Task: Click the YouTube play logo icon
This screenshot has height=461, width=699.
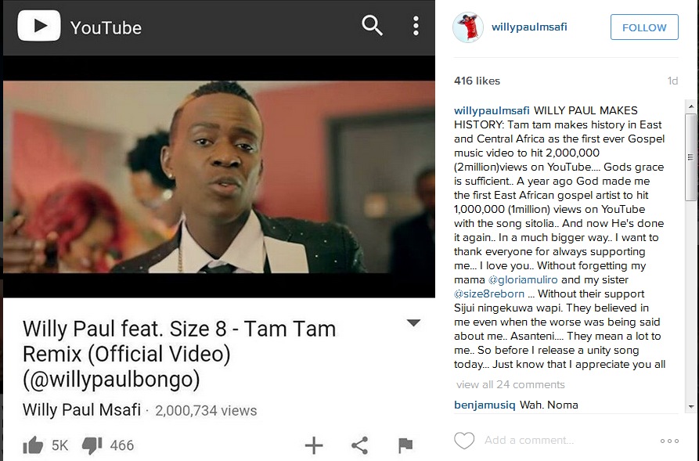Action: click(39, 26)
